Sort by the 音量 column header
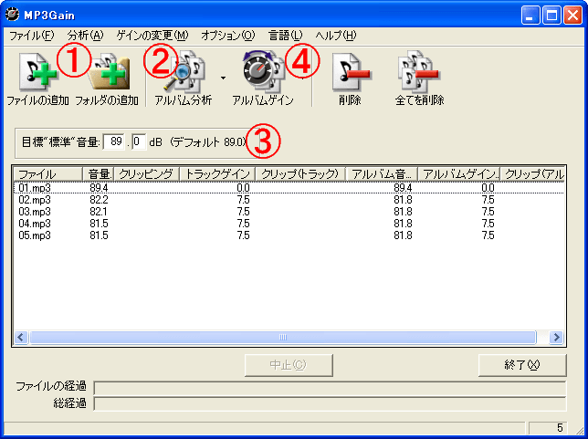 pyautogui.click(x=99, y=173)
